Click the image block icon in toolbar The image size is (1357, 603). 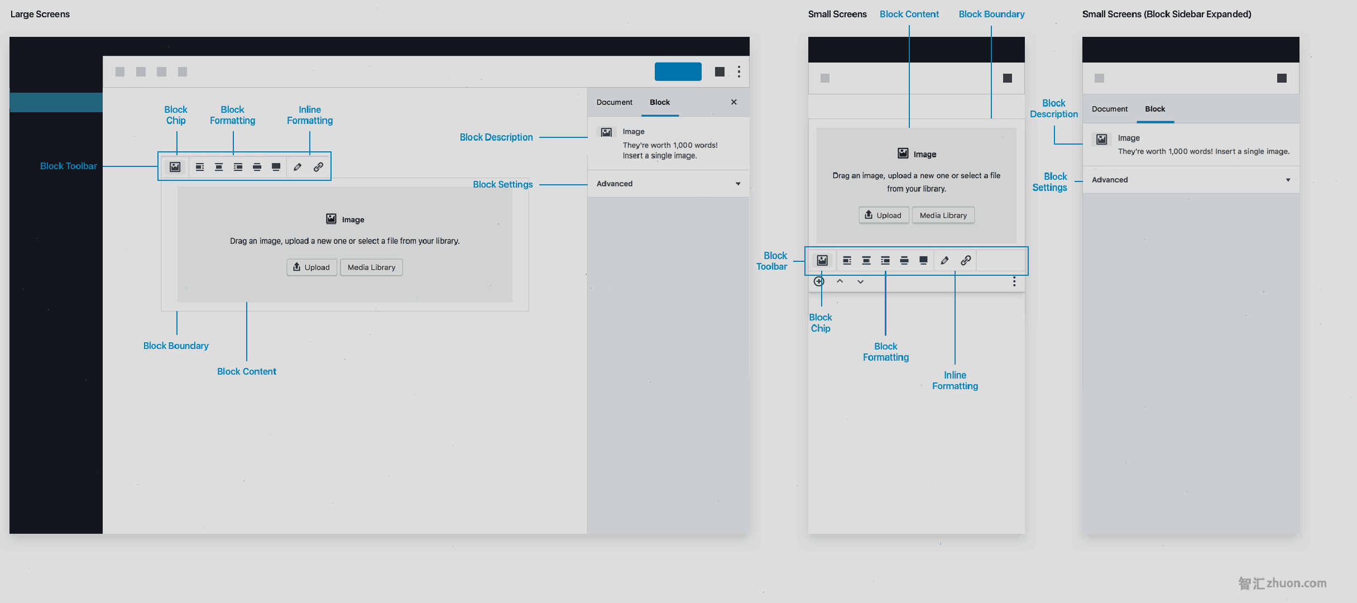coord(173,166)
